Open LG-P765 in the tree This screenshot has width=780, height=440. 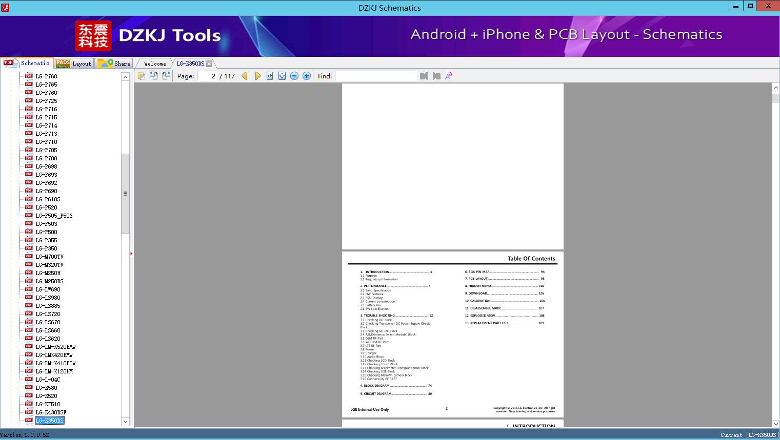point(47,85)
